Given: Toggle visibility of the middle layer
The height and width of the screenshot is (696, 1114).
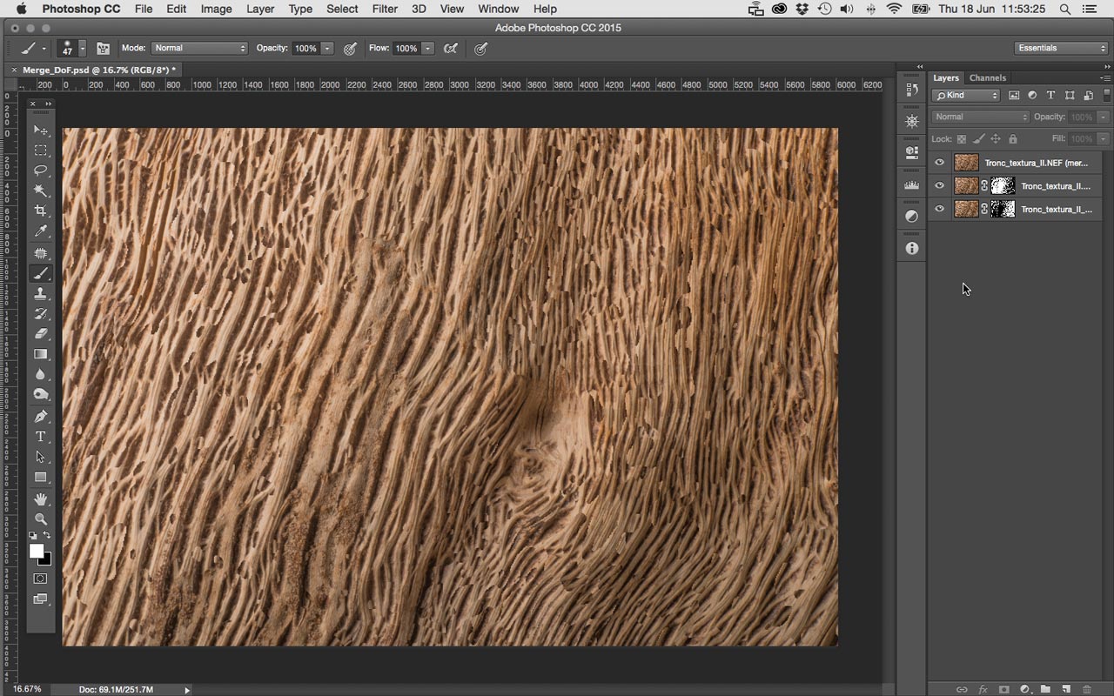Looking at the screenshot, I should (x=939, y=186).
